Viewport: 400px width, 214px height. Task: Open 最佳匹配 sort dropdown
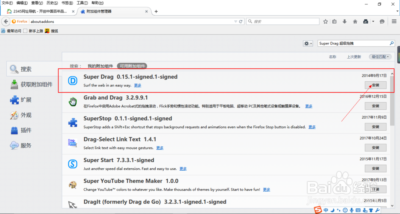click(380, 57)
